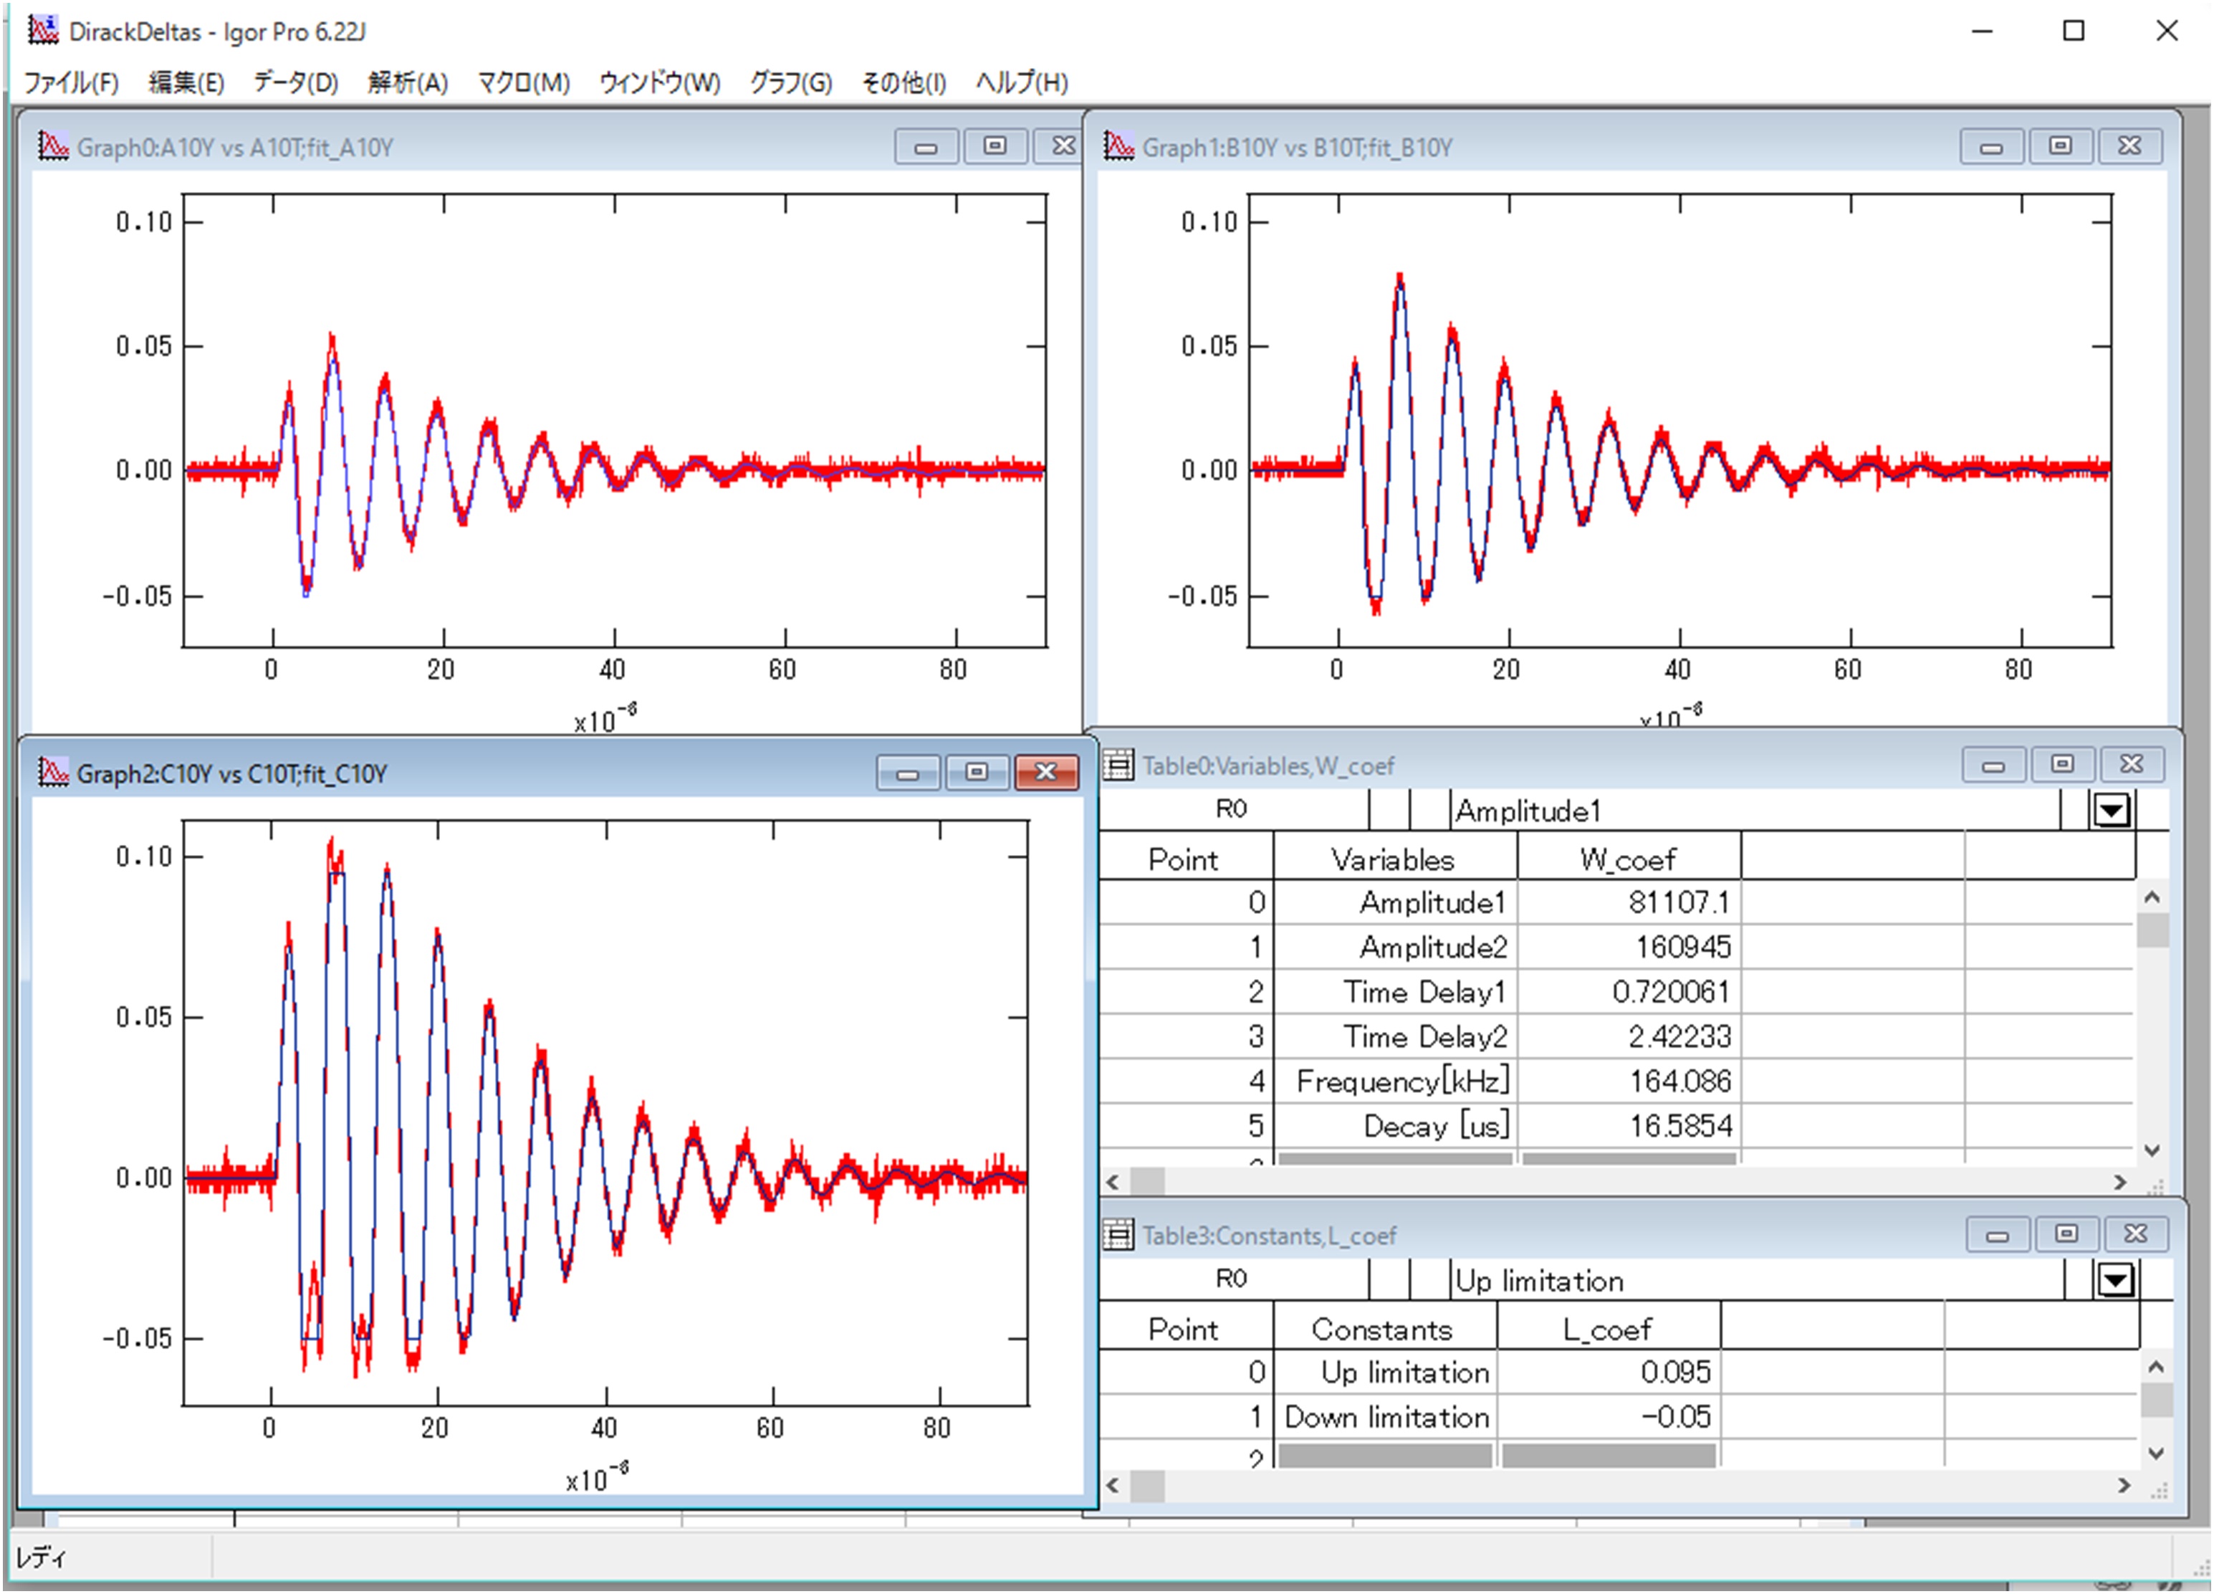Minimize the Graph2 window
This screenshot has height=1594, width=2214.
[x=908, y=773]
